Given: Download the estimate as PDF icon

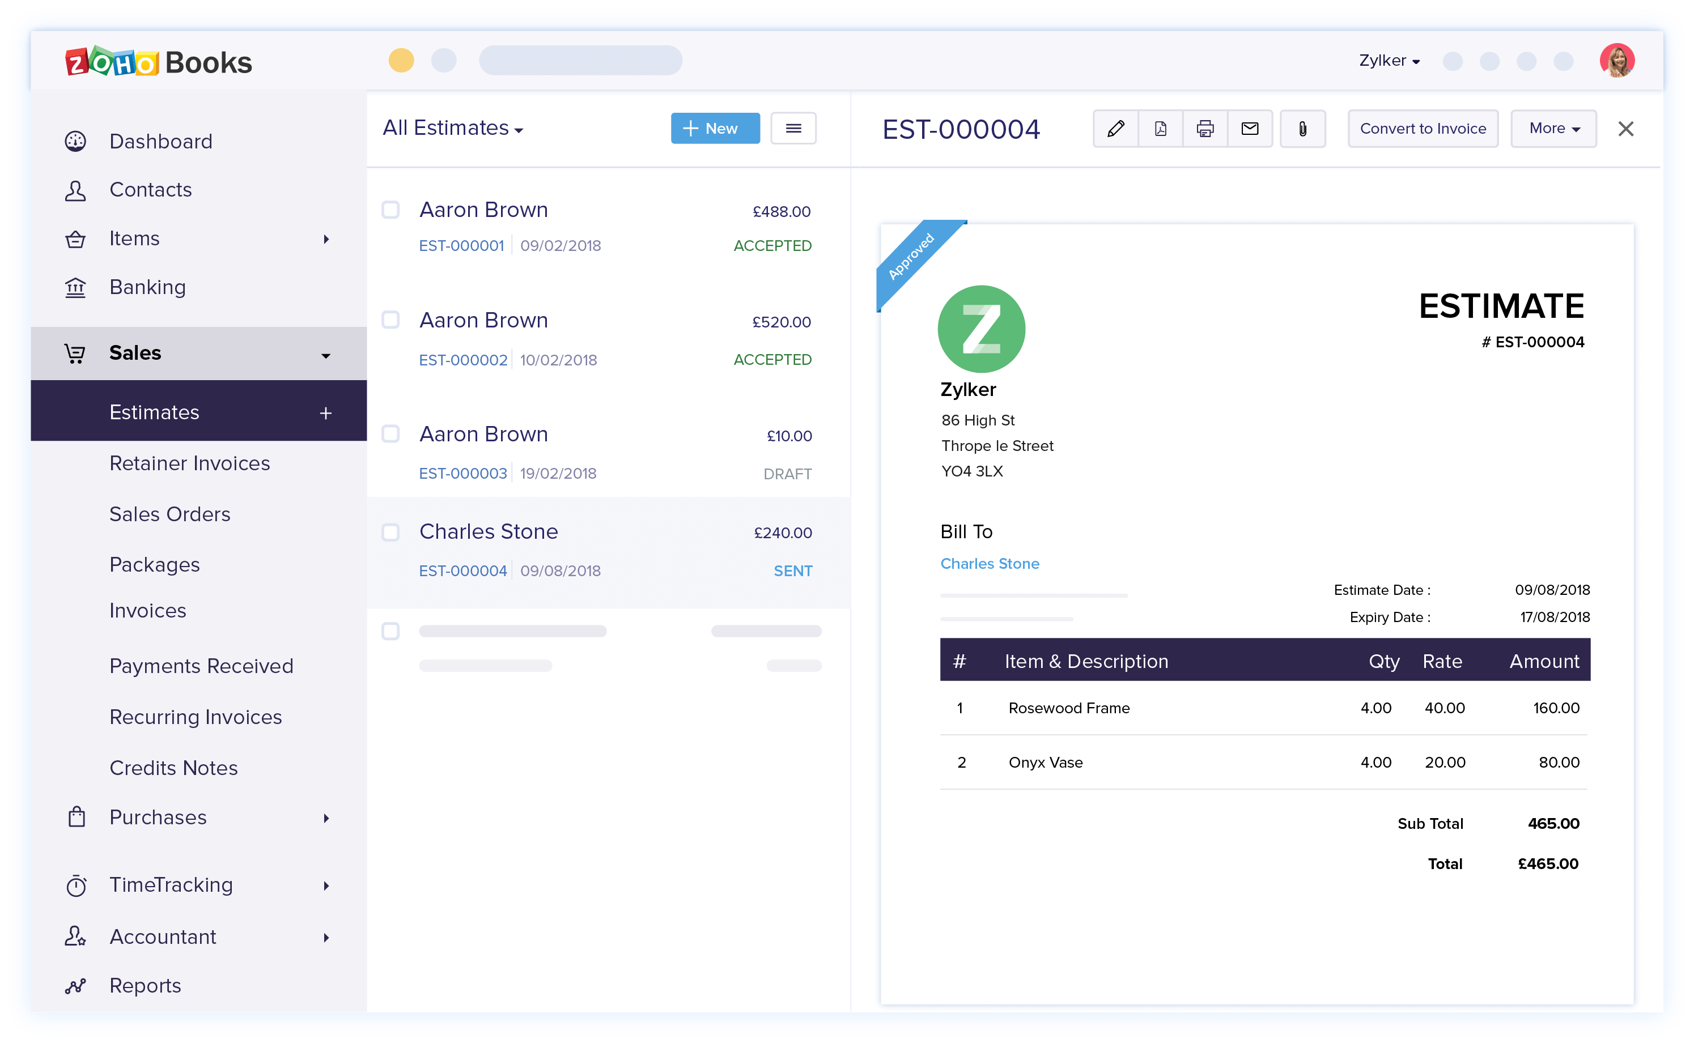Looking at the screenshot, I should tap(1160, 128).
